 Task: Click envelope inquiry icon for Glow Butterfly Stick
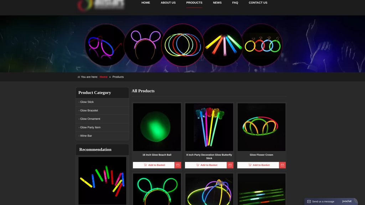tap(230, 165)
